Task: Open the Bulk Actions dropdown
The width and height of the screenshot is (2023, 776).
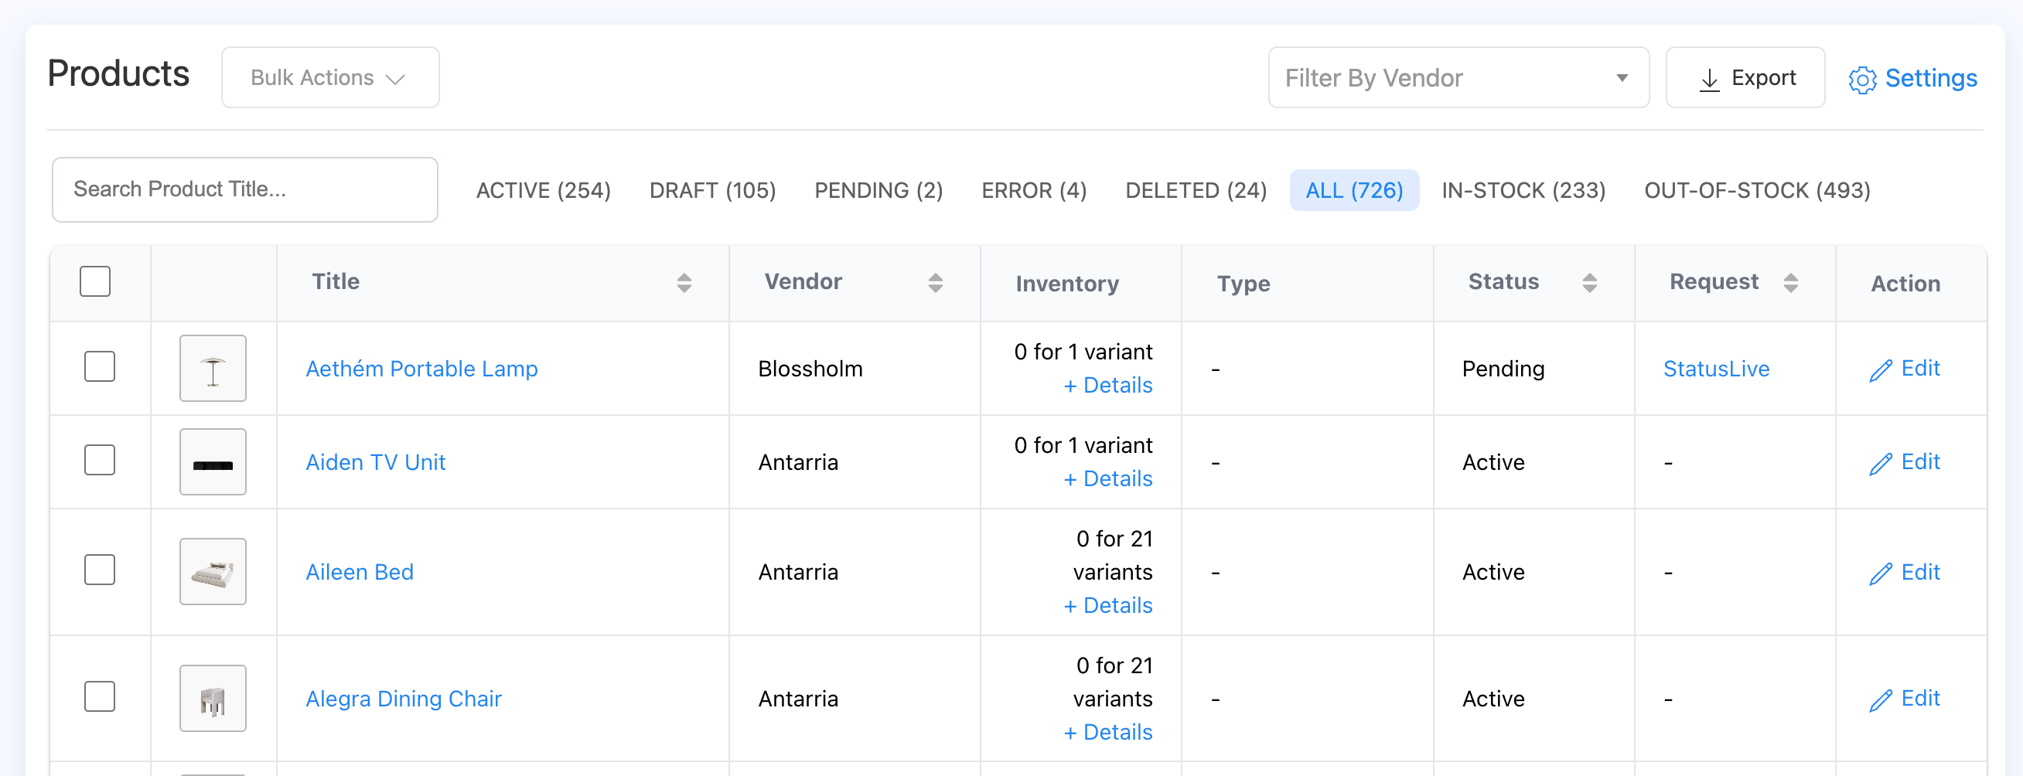Action: click(331, 77)
